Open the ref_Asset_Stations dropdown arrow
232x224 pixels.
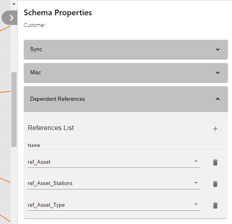(196, 183)
